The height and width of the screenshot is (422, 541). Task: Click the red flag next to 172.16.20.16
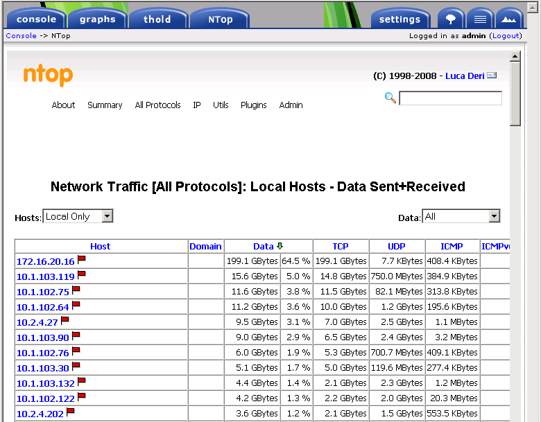81,259
